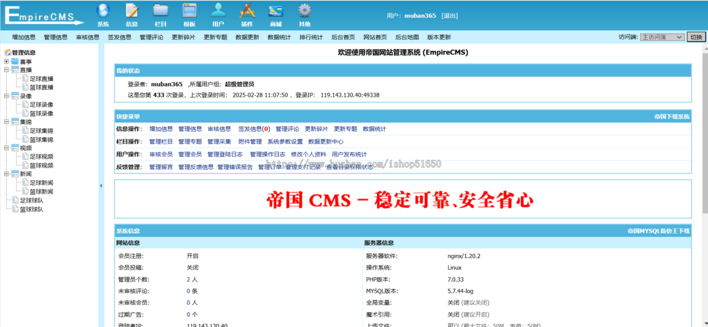Open 后台地图 menu item

(407, 37)
